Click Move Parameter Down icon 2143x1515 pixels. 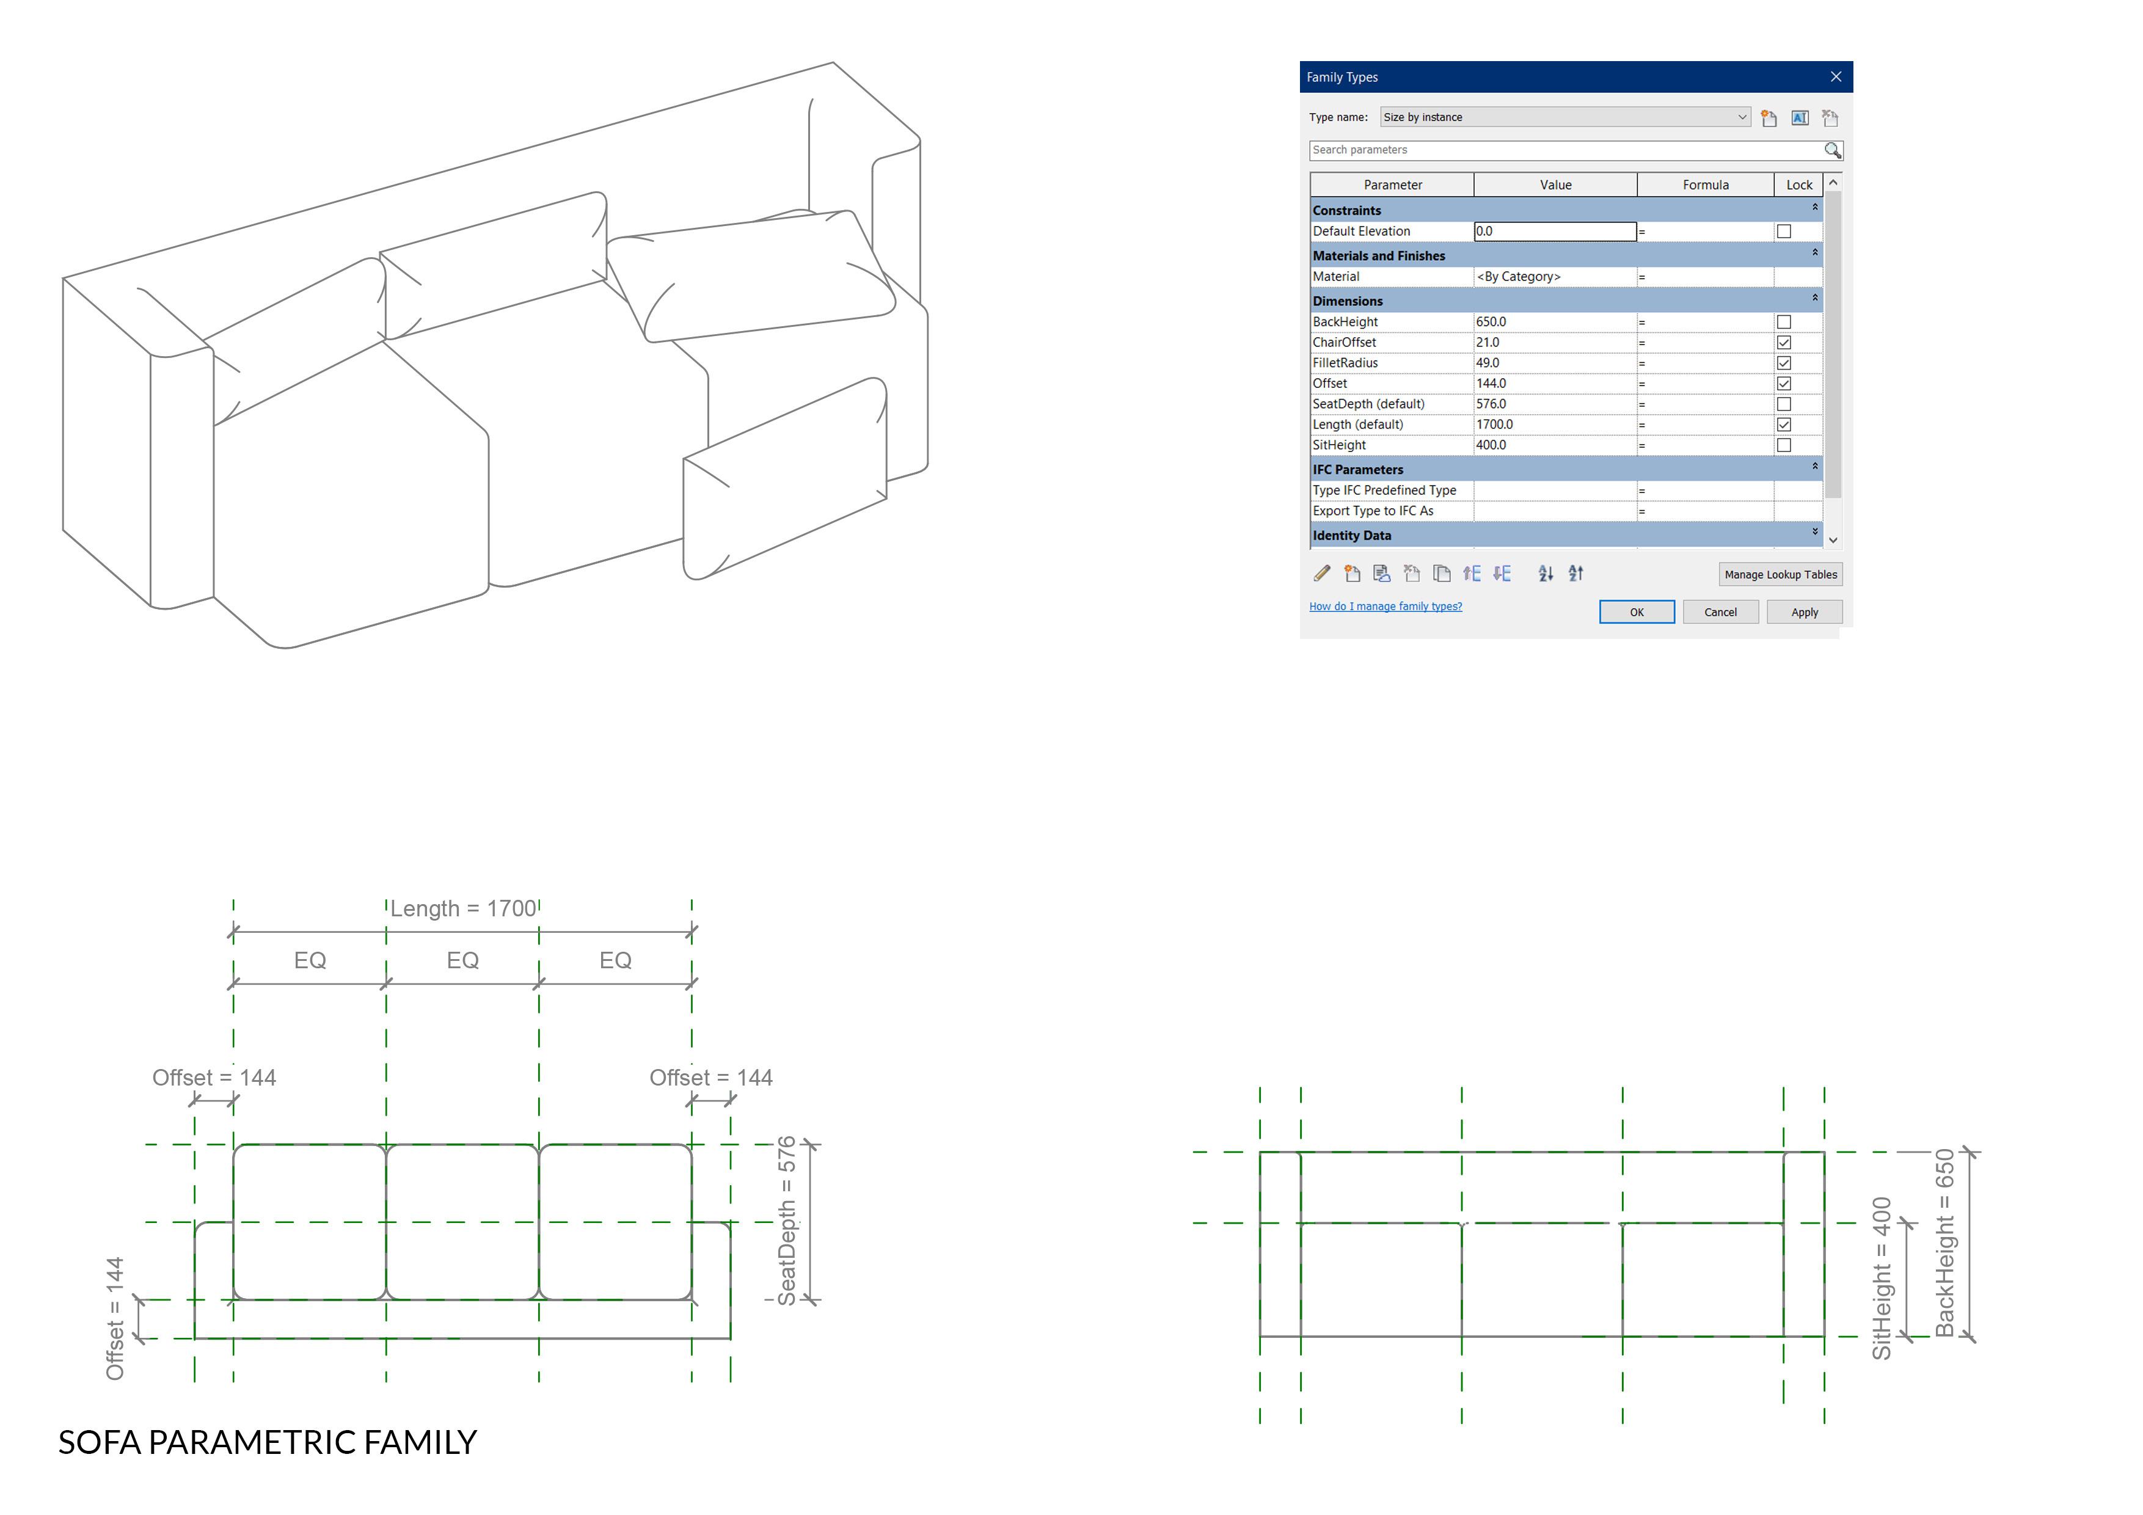point(1502,573)
